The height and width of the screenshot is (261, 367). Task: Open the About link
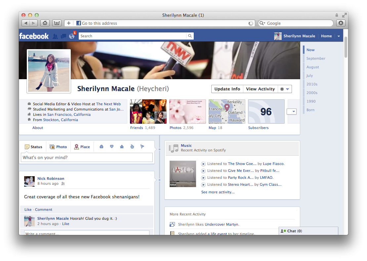coord(38,128)
